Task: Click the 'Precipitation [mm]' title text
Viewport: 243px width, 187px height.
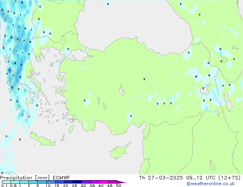Action: pos(25,178)
